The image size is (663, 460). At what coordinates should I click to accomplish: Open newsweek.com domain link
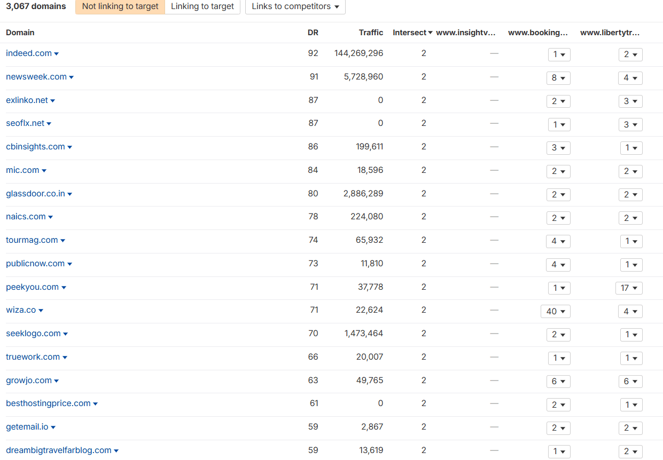[36, 77]
